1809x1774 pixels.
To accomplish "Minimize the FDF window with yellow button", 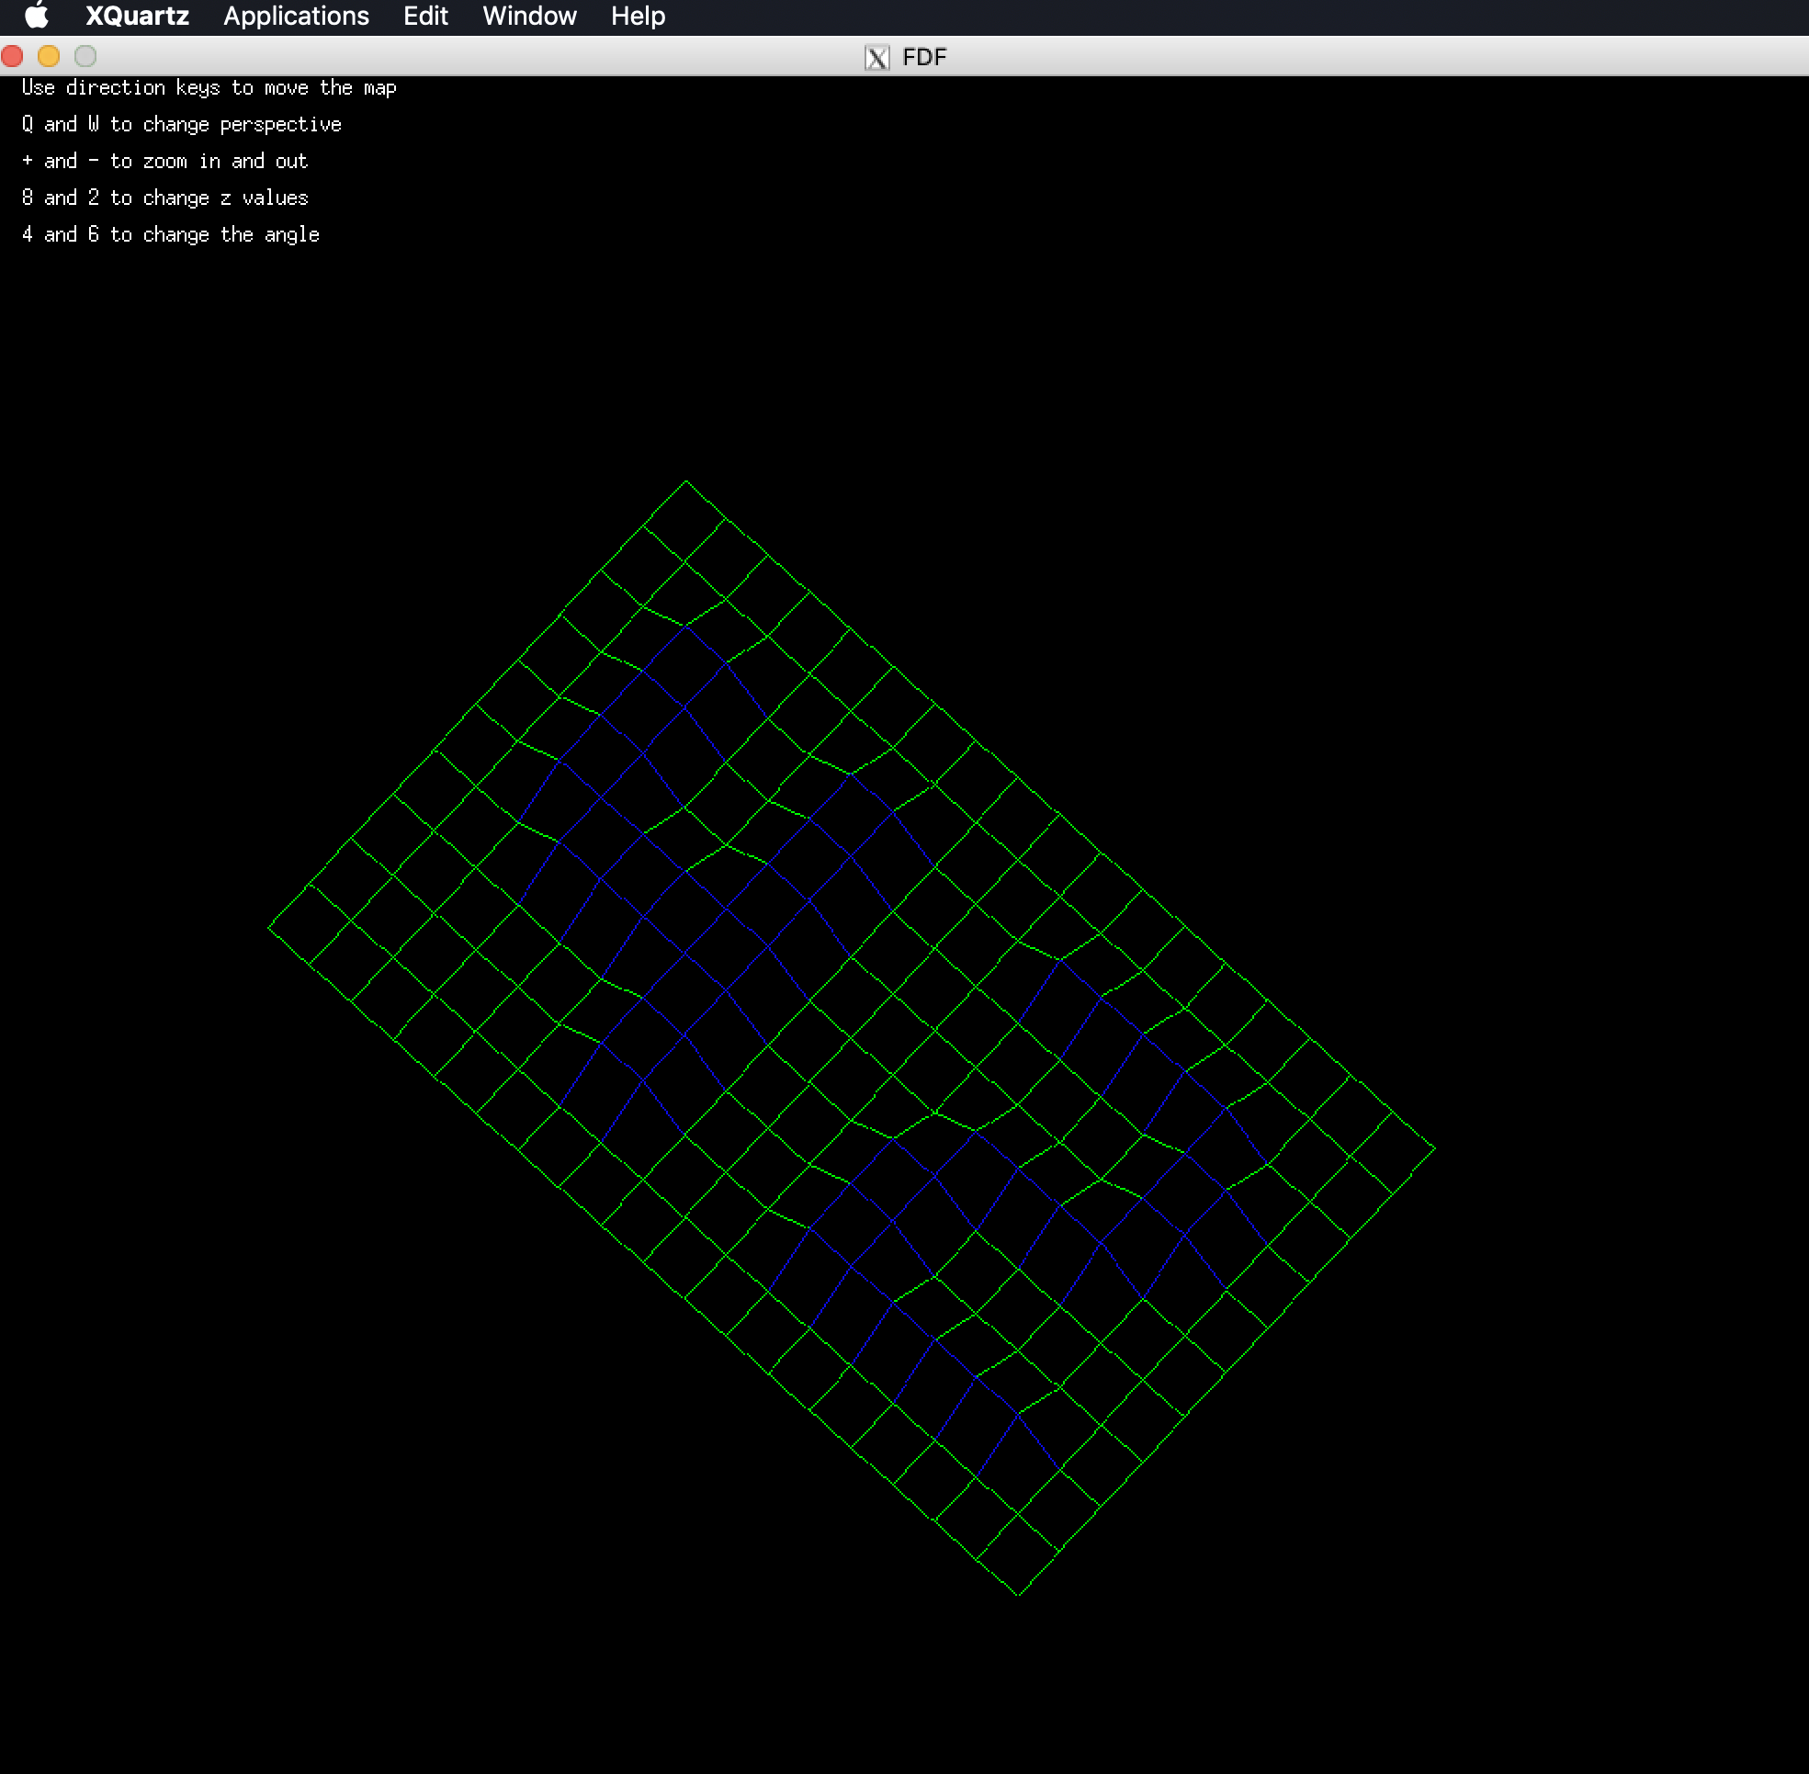I will 49,57.
